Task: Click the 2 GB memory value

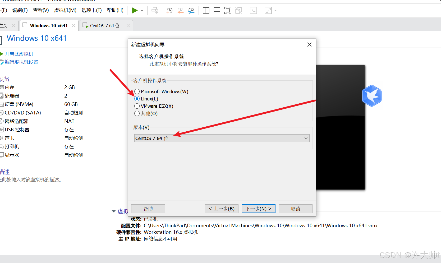Action: pos(70,87)
